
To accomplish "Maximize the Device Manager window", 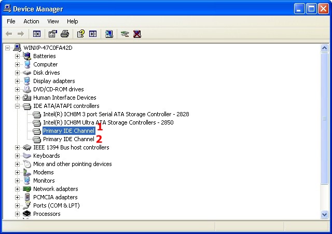I will 311,9.
